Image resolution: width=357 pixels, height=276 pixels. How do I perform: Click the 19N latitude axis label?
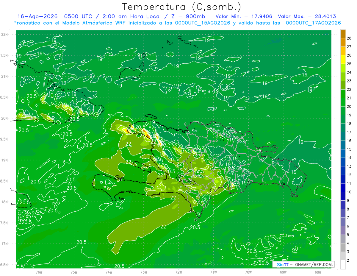click(x=4, y=160)
